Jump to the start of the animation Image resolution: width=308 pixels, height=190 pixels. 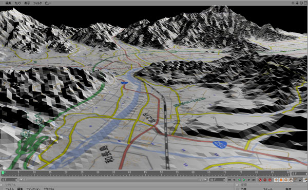pyautogui.click(x=229, y=180)
